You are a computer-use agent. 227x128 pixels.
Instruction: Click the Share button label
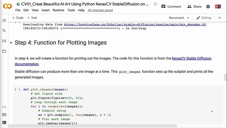(x=197, y=6)
